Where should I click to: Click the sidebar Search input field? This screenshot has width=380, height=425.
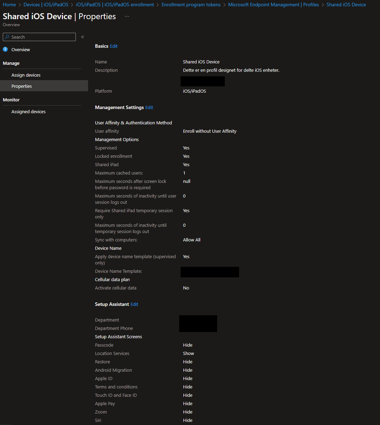click(x=39, y=37)
